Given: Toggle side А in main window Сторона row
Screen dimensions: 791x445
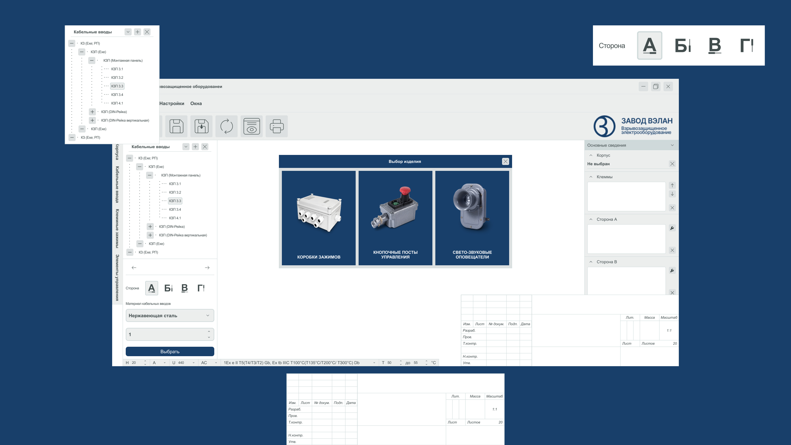Looking at the screenshot, I should point(151,288).
